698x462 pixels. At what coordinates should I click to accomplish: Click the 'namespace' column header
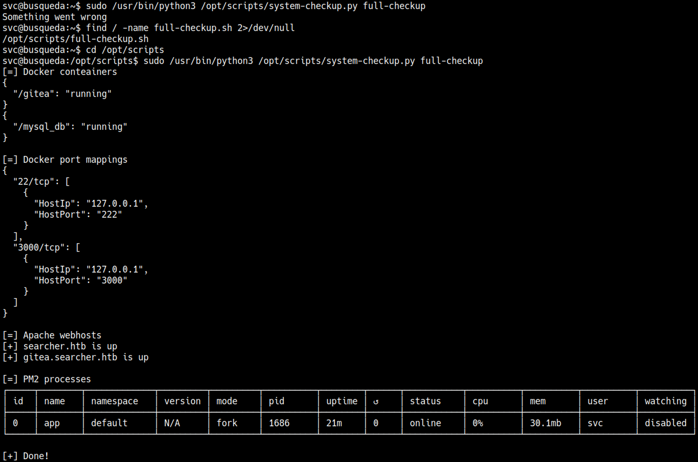click(114, 401)
